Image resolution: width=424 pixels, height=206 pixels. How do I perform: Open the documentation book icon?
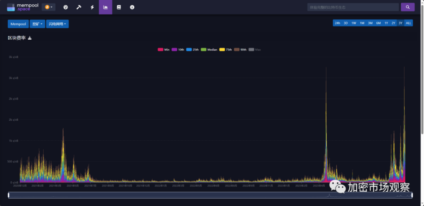click(x=119, y=7)
